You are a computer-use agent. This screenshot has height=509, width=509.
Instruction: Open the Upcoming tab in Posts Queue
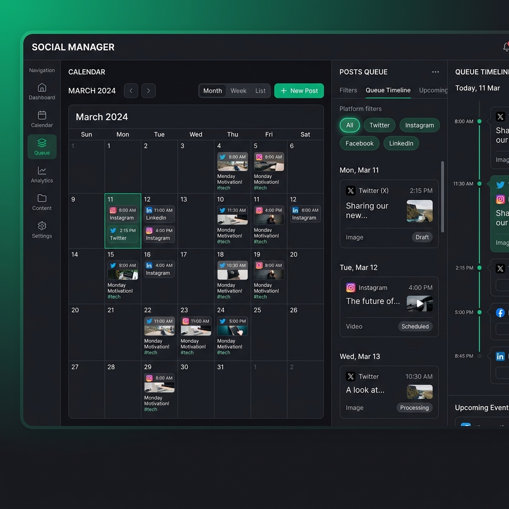point(433,90)
